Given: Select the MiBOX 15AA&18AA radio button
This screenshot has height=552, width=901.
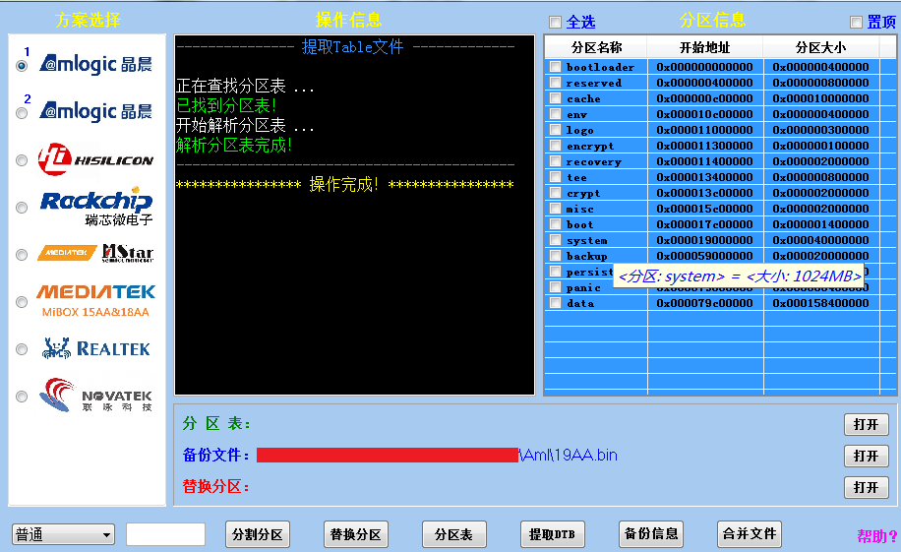Looking at the screenshot, I should pos(22,301).
